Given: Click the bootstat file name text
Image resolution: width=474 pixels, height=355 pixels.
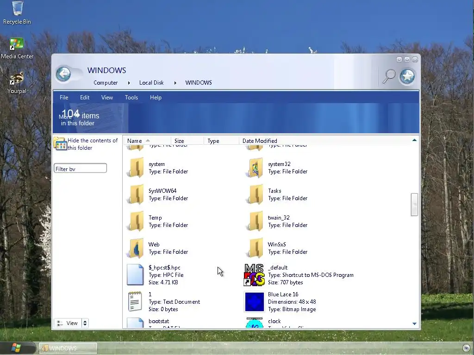Looking at the screenshot, I should [159, 321].
